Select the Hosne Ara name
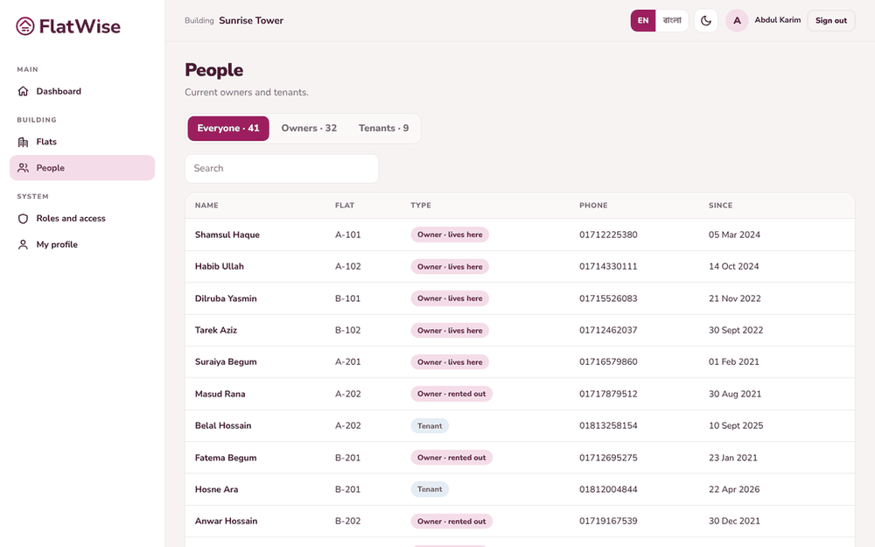This screenshot has width=875, height=547. (x=216, y=489)
